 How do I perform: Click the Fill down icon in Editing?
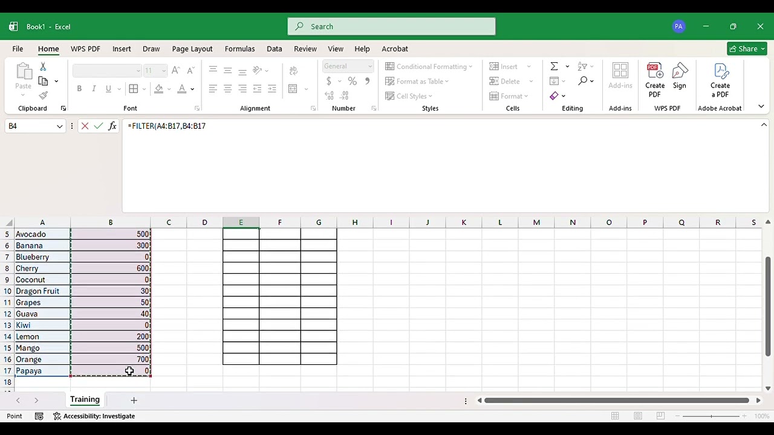point(554,81)
